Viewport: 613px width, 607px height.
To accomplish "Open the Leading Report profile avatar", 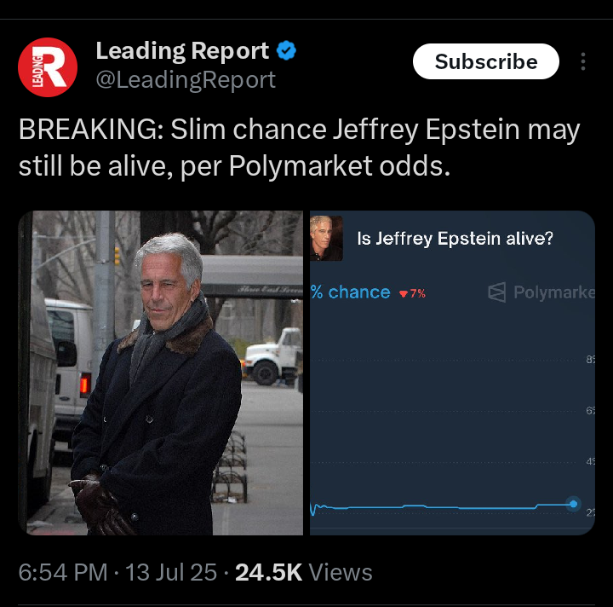I will click(x=48, y=67).
